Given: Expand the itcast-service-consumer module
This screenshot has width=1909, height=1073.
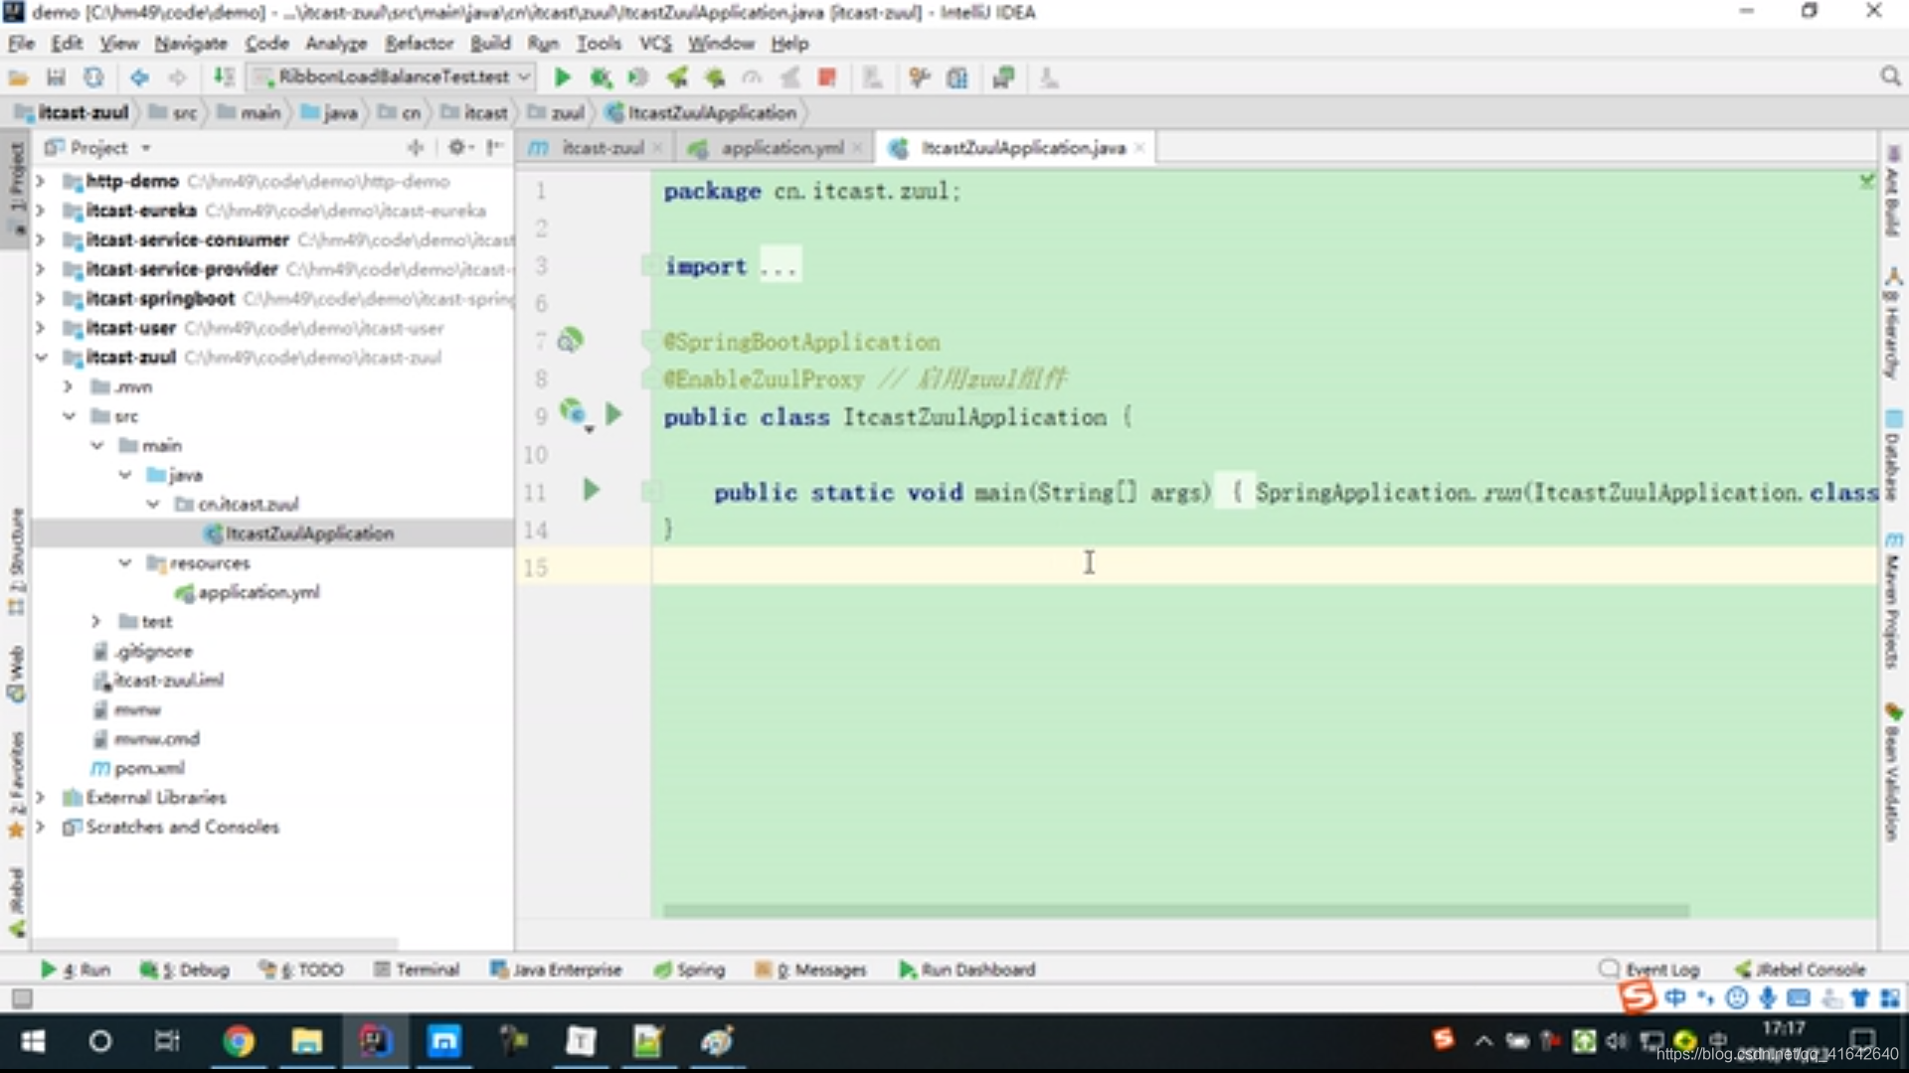Looking at the screenshot, I should point(40,239).
